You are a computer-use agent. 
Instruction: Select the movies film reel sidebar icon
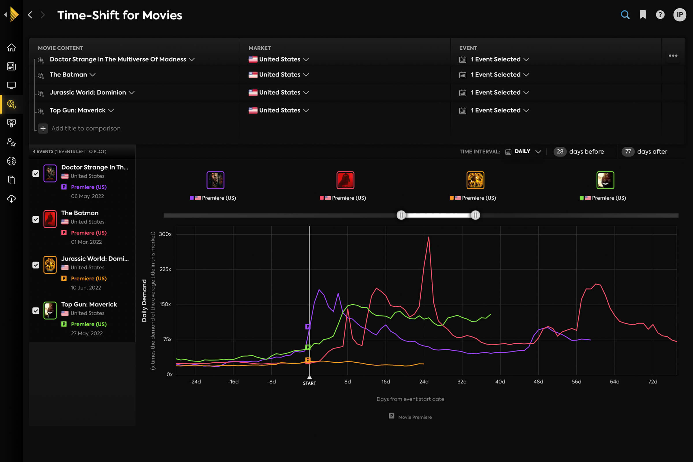pos(11,104)
